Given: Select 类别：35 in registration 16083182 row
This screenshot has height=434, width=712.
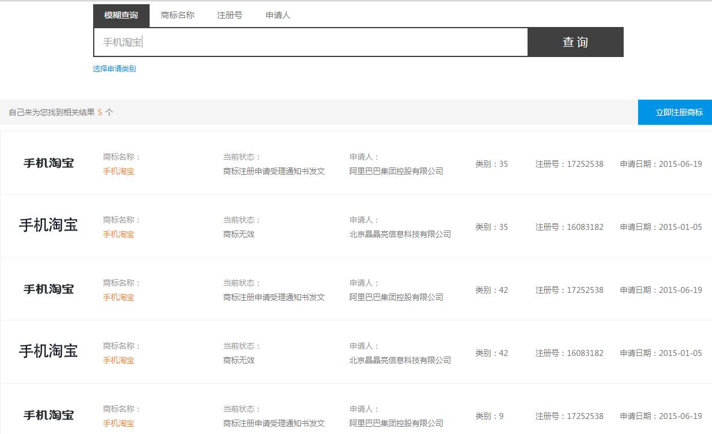Looking at the screenshot, I should [x=491, y=227].
